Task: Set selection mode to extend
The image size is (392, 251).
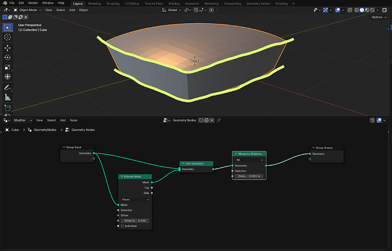Action: (x=10, y=17)
